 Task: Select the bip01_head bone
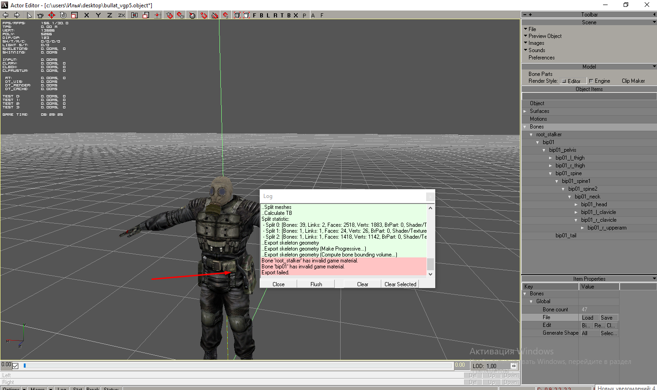[x=594, y=204]
